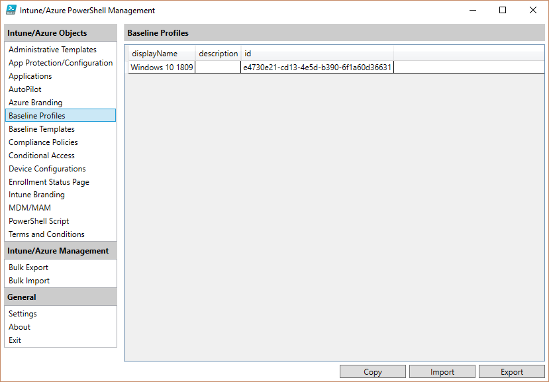Image resolution: width=549 pixels, height=382 pixels.
Task: Select Azure Branding in sidebar
Action: [x=35, y=103]
